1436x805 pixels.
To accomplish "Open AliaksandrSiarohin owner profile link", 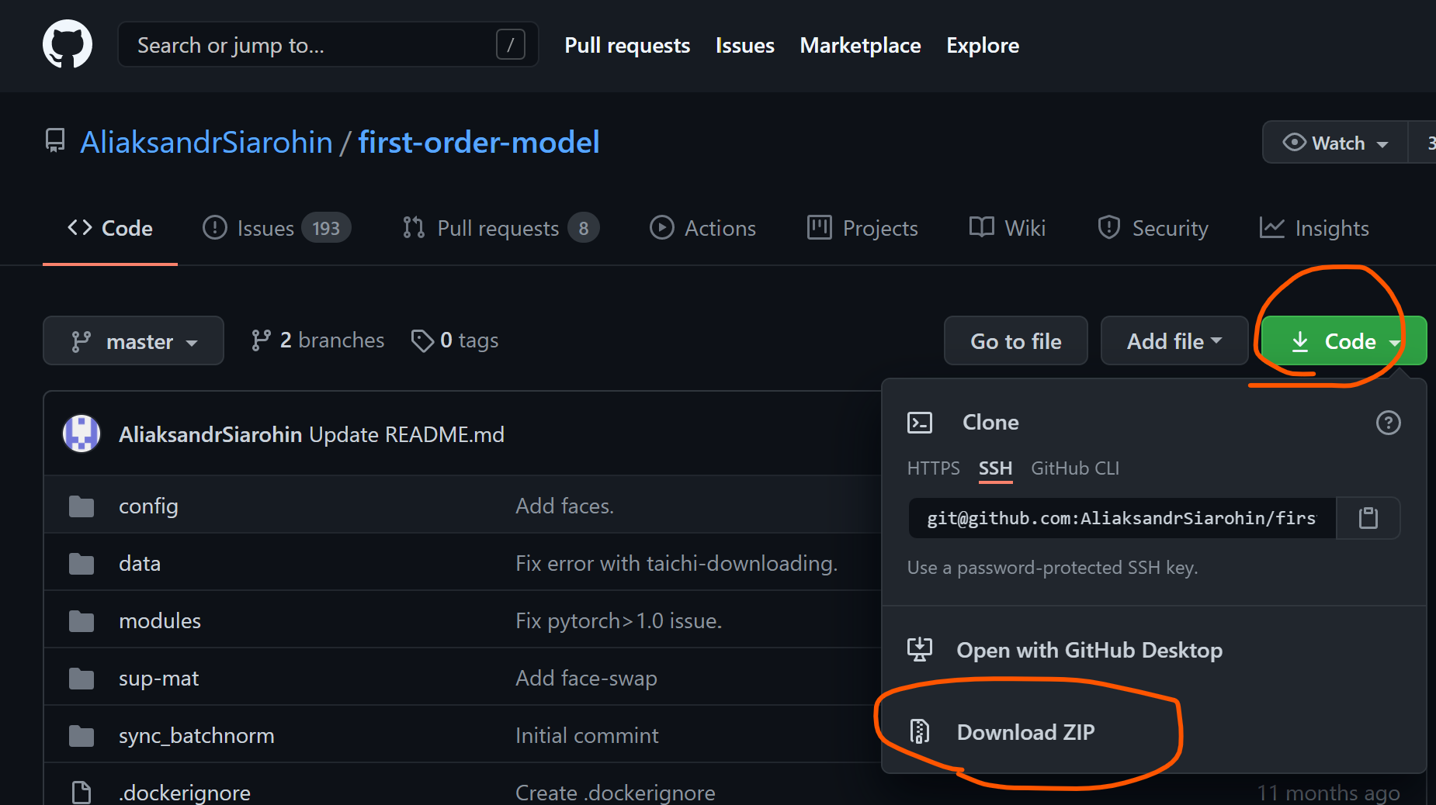I will coord(206,143).
